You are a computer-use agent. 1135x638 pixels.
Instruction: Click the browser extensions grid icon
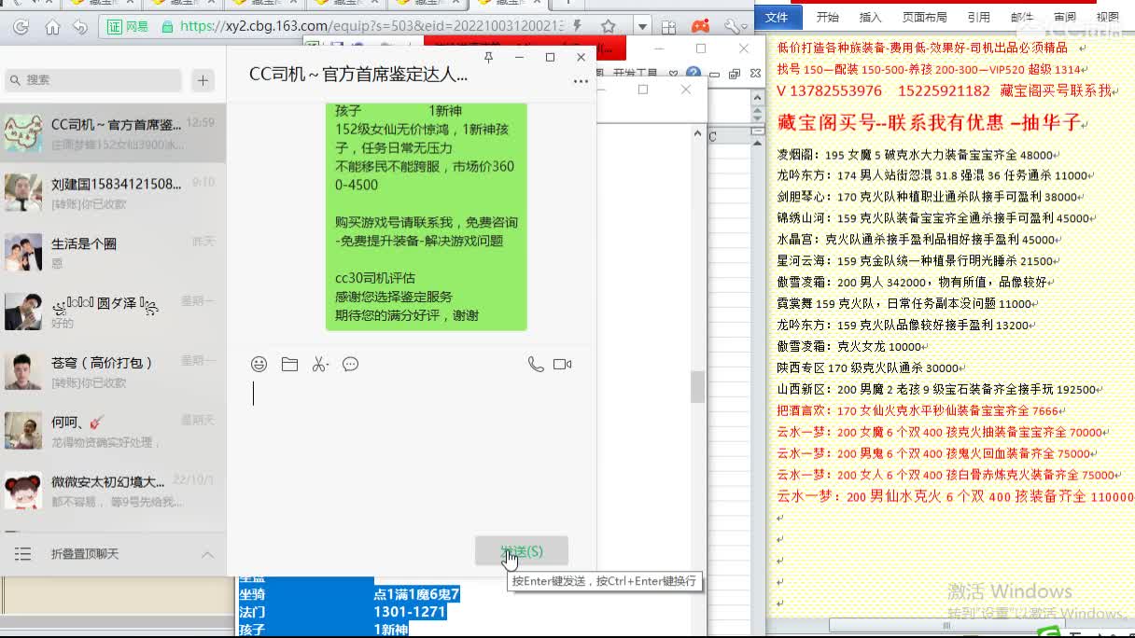pos(669,27)
